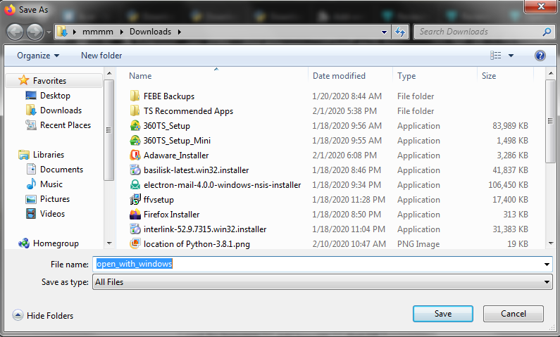Select Libraries in navigation pane
The width and height of the screenshot is (560, 337).
49,155
